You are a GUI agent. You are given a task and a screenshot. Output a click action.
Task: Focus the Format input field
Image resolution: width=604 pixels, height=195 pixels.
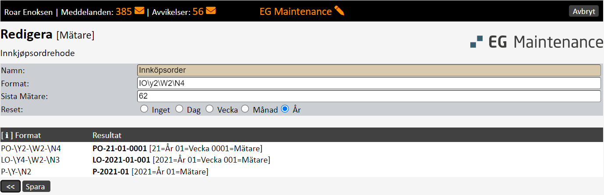pos(369,83)
